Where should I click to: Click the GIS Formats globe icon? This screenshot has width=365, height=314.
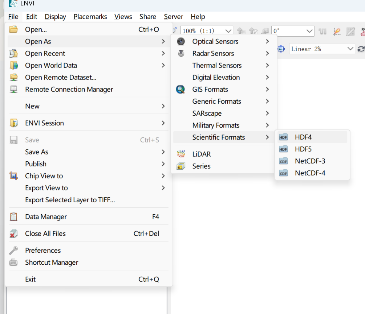point(181,89)
